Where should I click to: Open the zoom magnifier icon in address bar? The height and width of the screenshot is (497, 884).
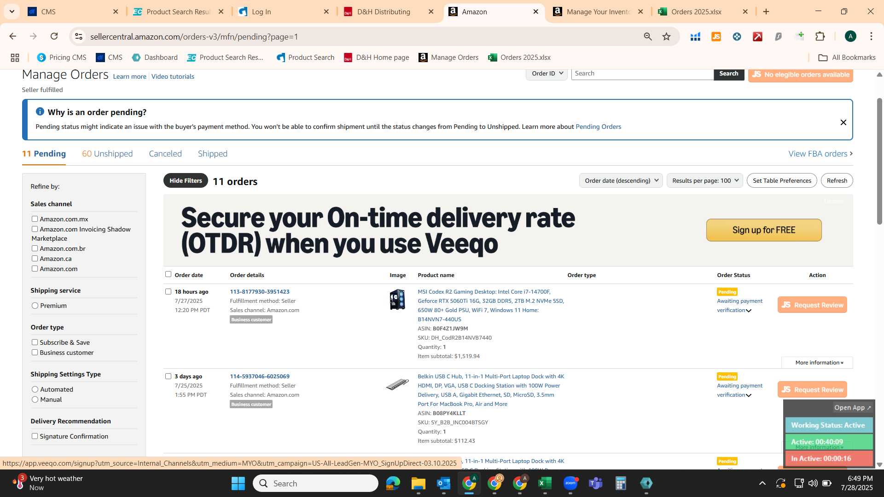pos(648,36)
